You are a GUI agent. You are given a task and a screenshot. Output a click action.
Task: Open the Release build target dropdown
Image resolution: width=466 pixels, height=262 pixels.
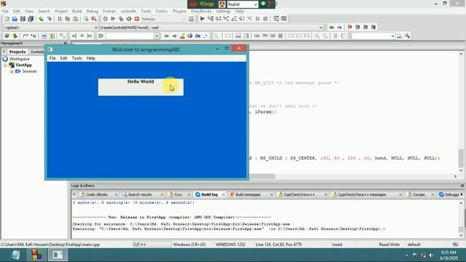(x=183, y=19)
